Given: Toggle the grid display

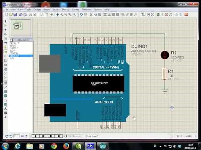Looking at the screenshot, I should 46,15.
